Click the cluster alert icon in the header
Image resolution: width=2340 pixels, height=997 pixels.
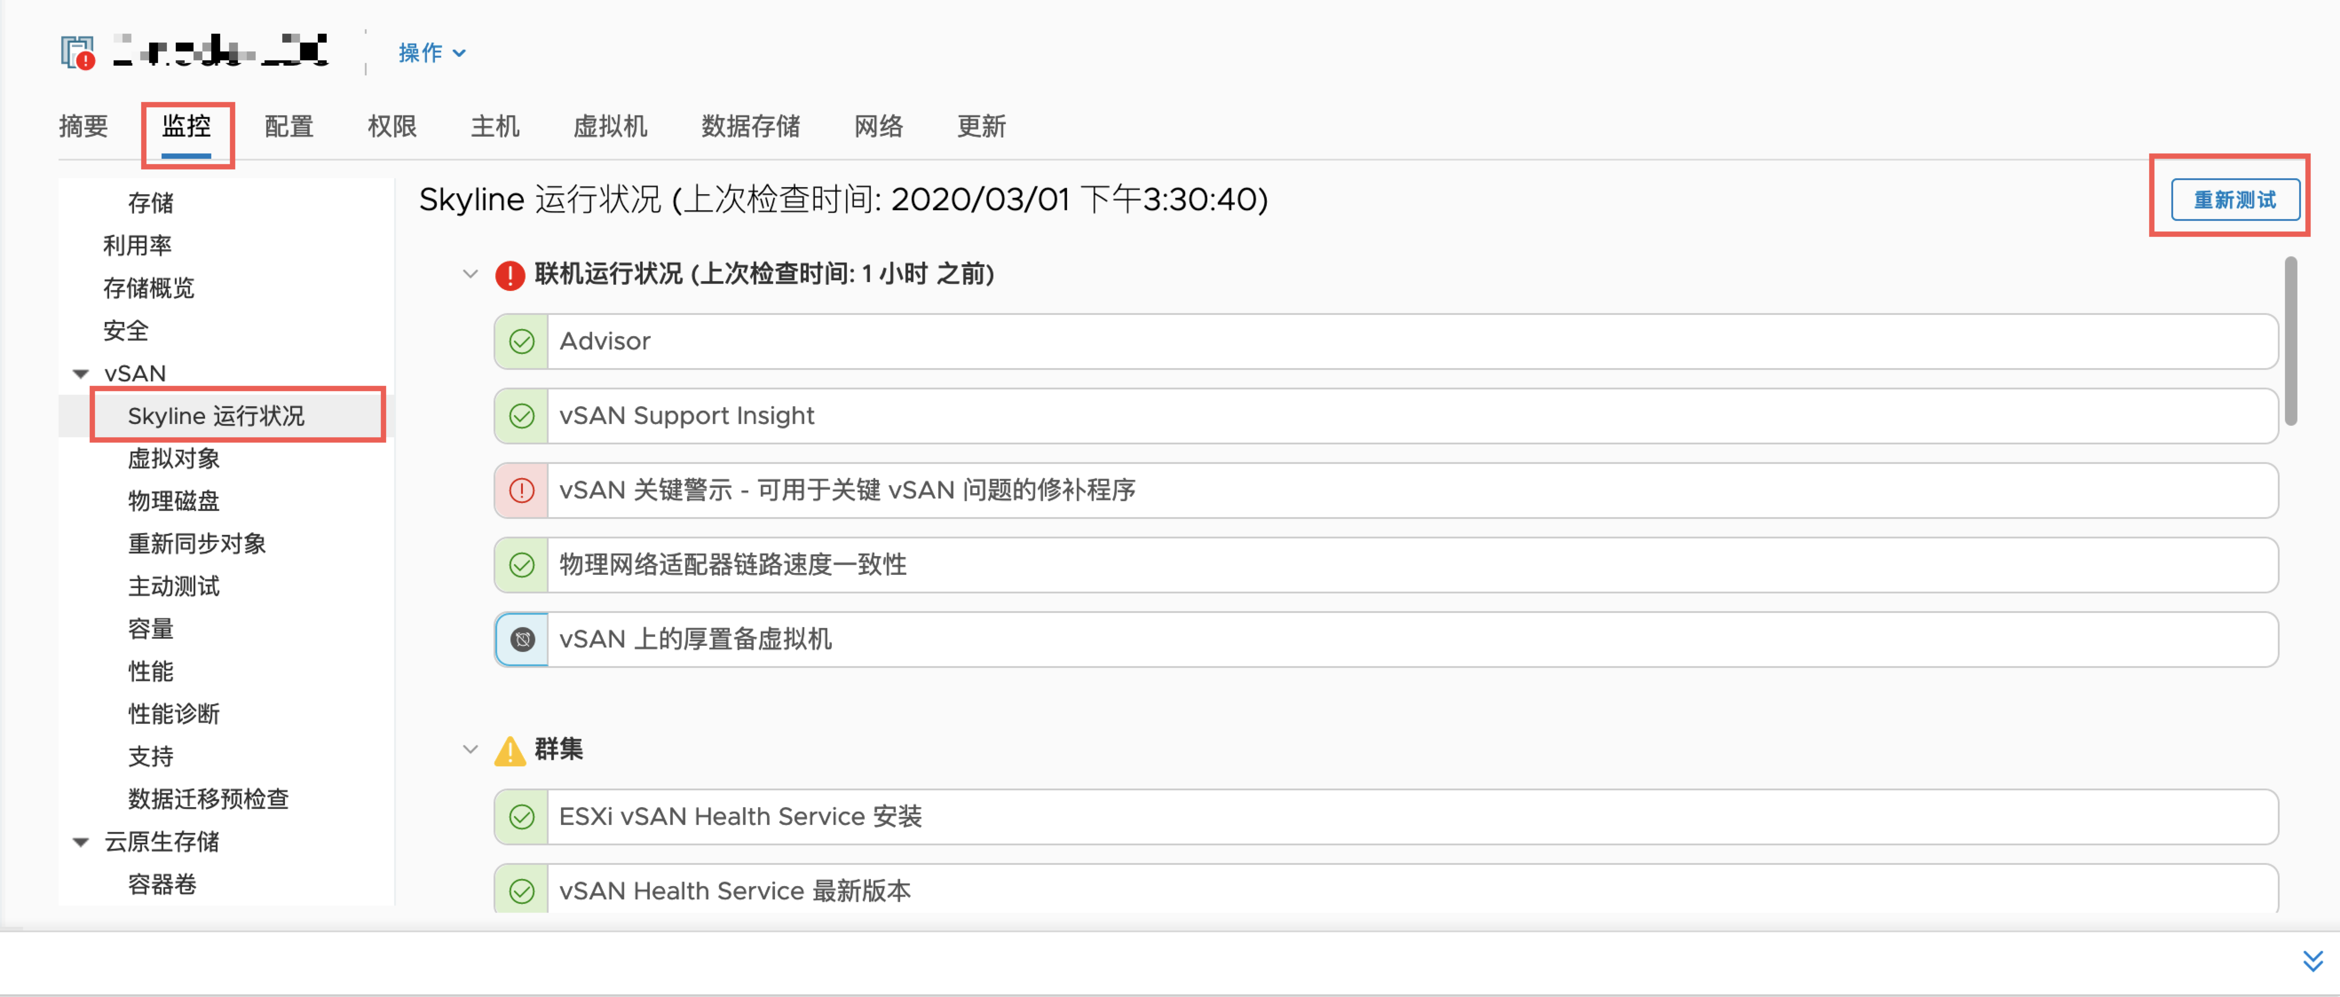pyautogui.click(x=78, y=53)
